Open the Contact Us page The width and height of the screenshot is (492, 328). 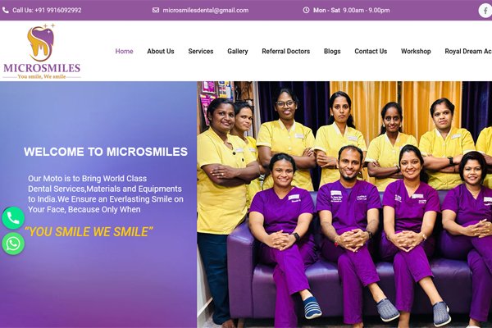pyautogui.click(x=371, y=51)
